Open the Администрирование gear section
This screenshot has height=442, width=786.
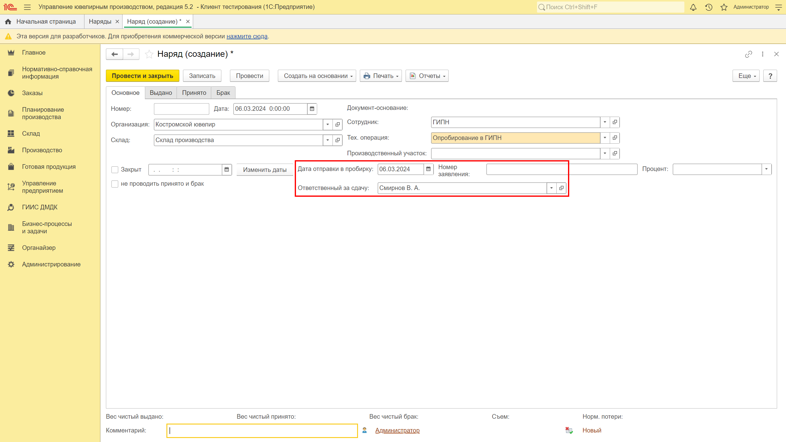click(x=50, y=264)
